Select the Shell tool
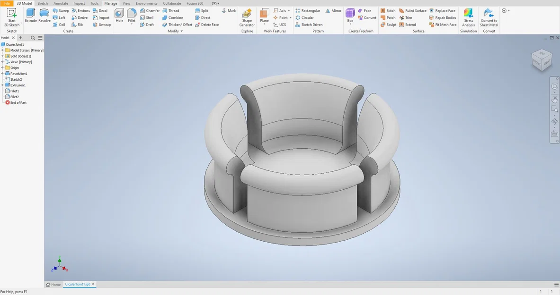 [x=147, y=17]
